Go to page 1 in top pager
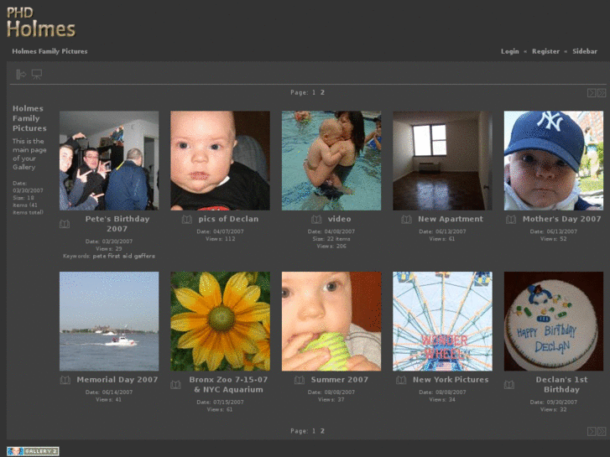The width and height of the screenshot is (610, 457). 314,92
